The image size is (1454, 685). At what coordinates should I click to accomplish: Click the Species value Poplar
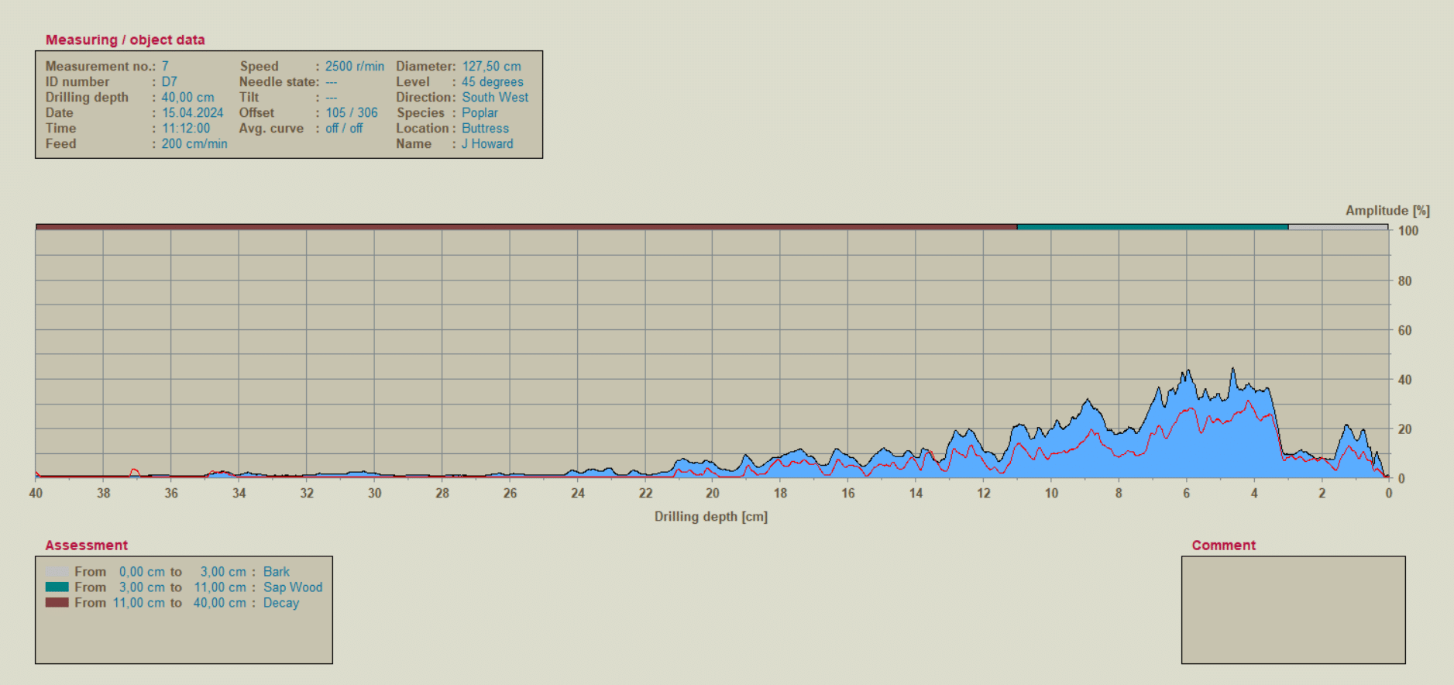480,113
